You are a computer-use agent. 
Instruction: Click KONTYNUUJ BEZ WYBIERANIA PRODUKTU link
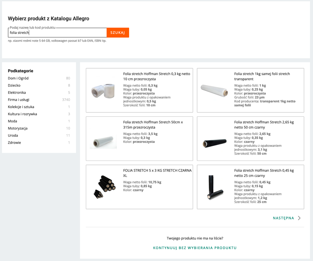tap(195, 248)
